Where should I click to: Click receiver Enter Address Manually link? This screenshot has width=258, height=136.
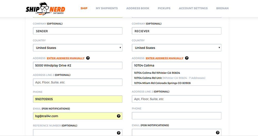(x=164, y=58)
